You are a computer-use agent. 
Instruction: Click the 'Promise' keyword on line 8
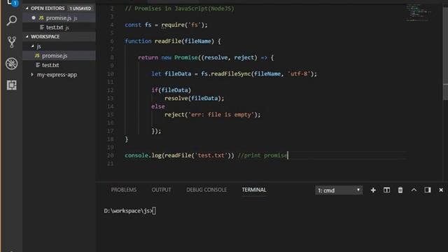186,57
